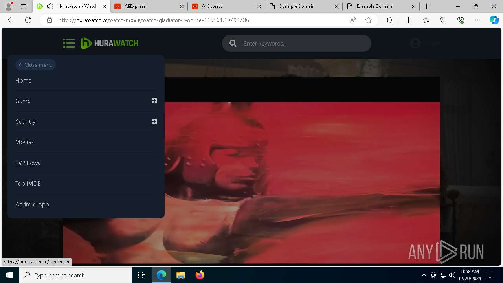Click the taskbar clock showing 11:58 AM
Viewport: 503px width, 283px height.
(x=469, y=275)
